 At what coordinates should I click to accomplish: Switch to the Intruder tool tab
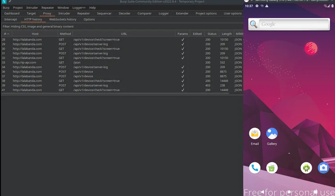tap(64, 13)
